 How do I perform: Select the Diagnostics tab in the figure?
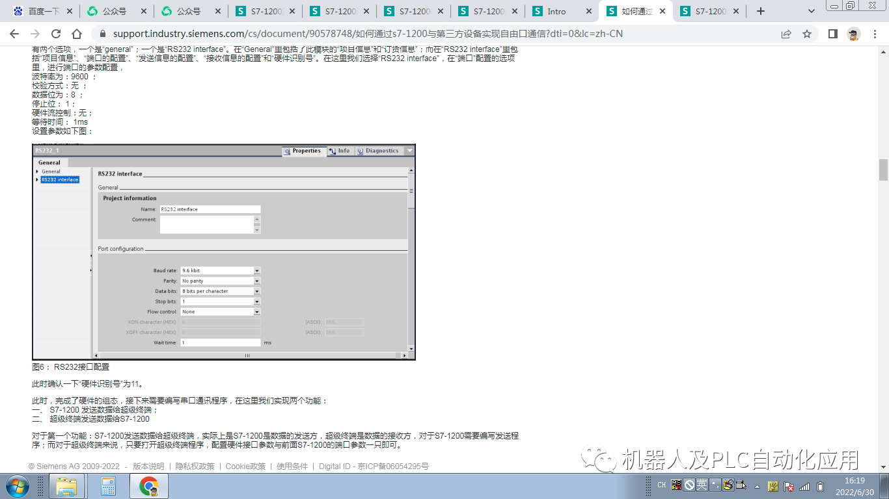click(378, 151)
